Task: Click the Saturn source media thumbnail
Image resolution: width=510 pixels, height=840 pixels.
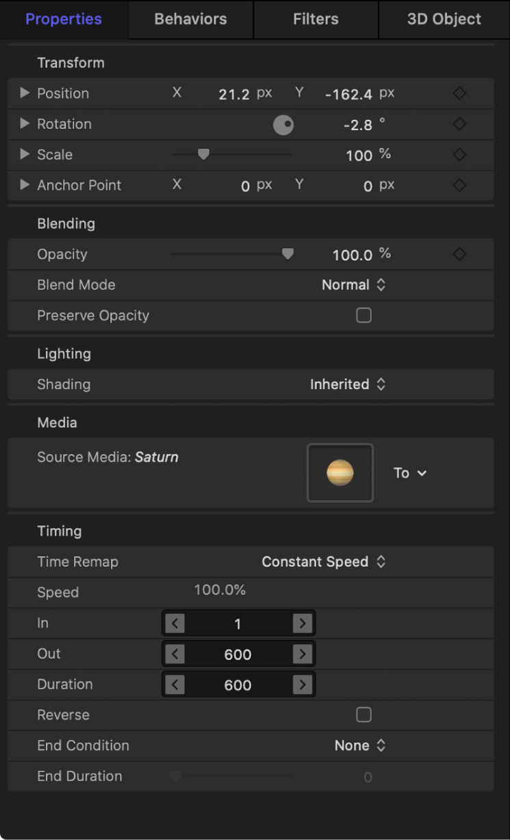Action: [340, 473]
